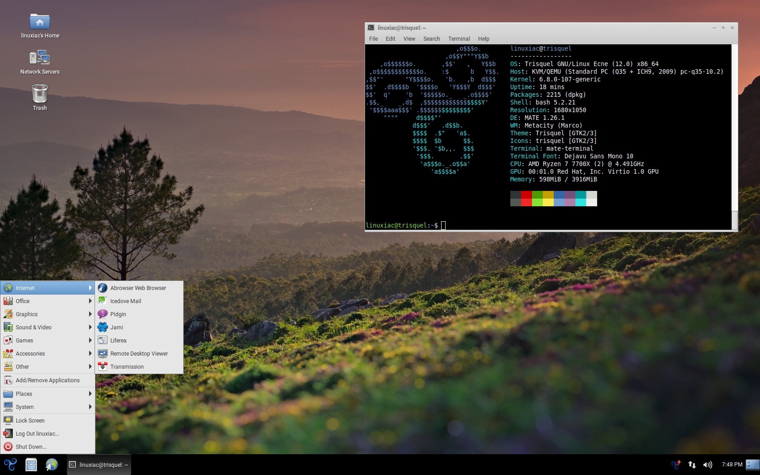This screenshot has width=760, height=475.
Task: Start Jami from Internet submenu
Action: (x=116, y=327)
